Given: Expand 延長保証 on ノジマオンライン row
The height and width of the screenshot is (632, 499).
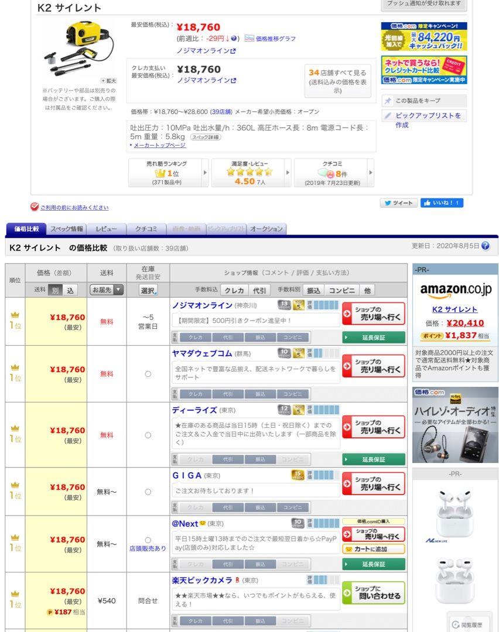Looking at the screenshot, I should (374, 338).
